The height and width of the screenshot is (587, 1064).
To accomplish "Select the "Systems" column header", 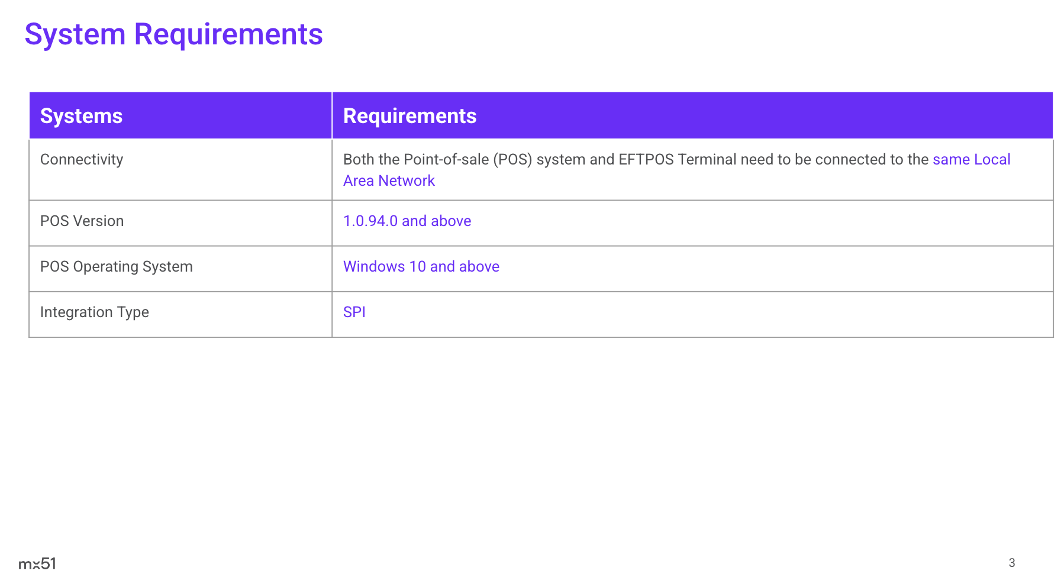I will (81, 116).
